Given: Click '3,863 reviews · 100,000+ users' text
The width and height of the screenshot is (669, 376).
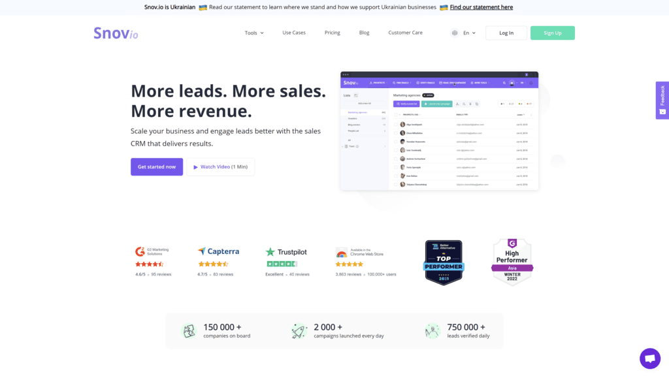Looking at the screenshot, I should 366,275.
